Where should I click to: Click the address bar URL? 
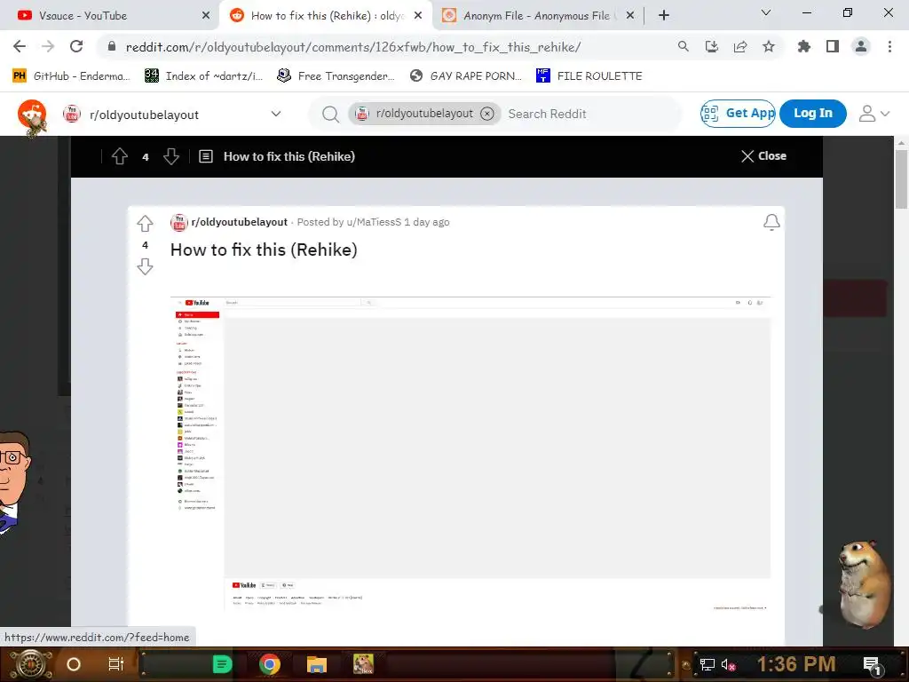[x=353, y=47]
